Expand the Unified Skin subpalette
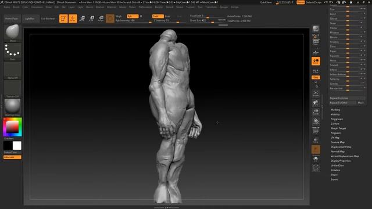Viewport: 372px width, 209px height. pos(337,165)
